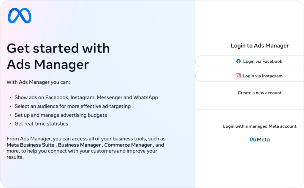
Task: Click the Login via Facebook button
Action: (x=259, y=61)
